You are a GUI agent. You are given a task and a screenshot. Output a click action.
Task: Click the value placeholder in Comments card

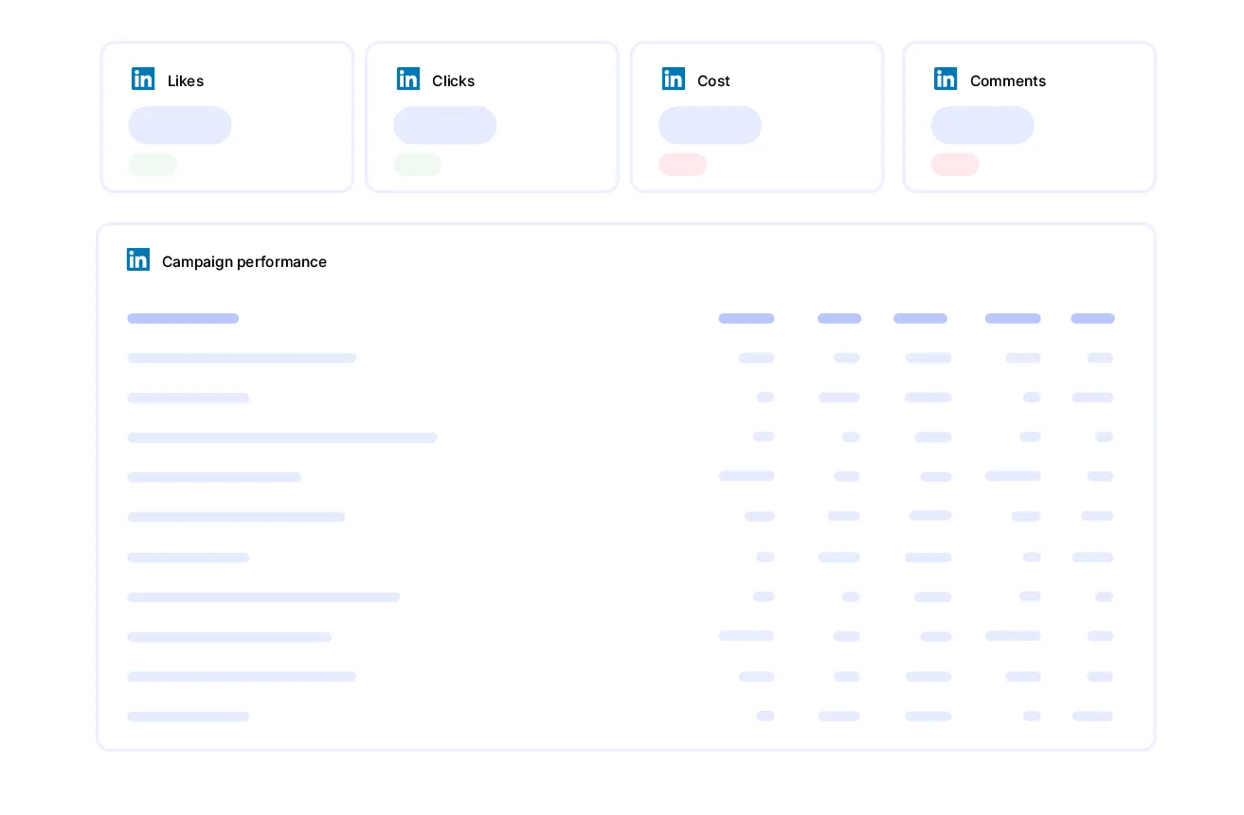[x=983, y=125]
